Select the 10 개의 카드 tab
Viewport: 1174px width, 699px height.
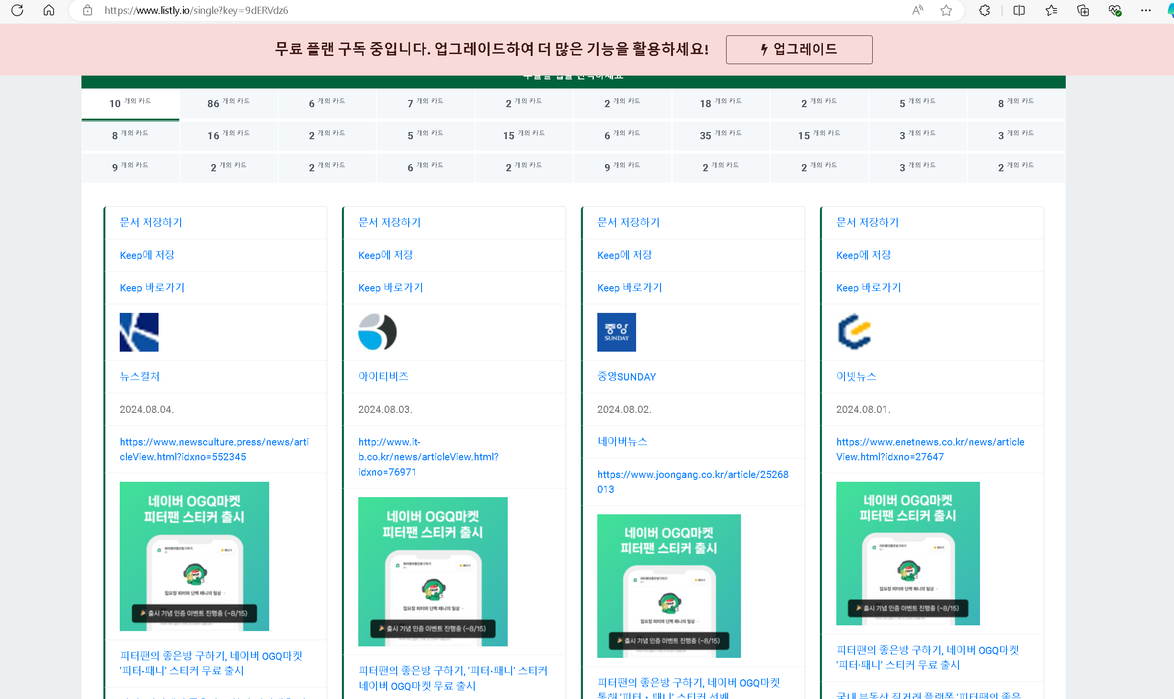pos(130,103)
